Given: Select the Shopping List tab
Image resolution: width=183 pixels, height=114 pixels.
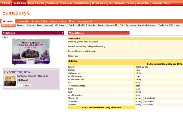Looking at the screenshot, I should pos(85,21).
